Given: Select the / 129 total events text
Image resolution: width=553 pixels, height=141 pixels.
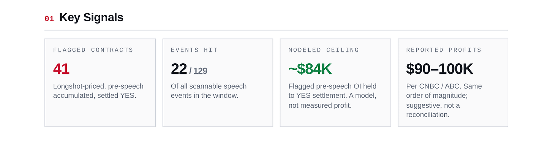Looking at the screenshot, I should [x=198, y=71].
